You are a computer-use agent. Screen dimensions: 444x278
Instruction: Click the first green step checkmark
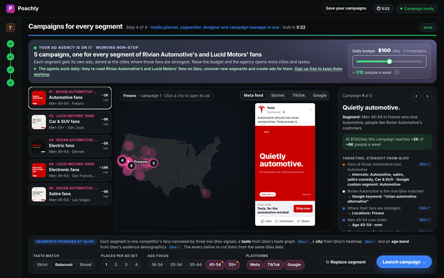10,44
